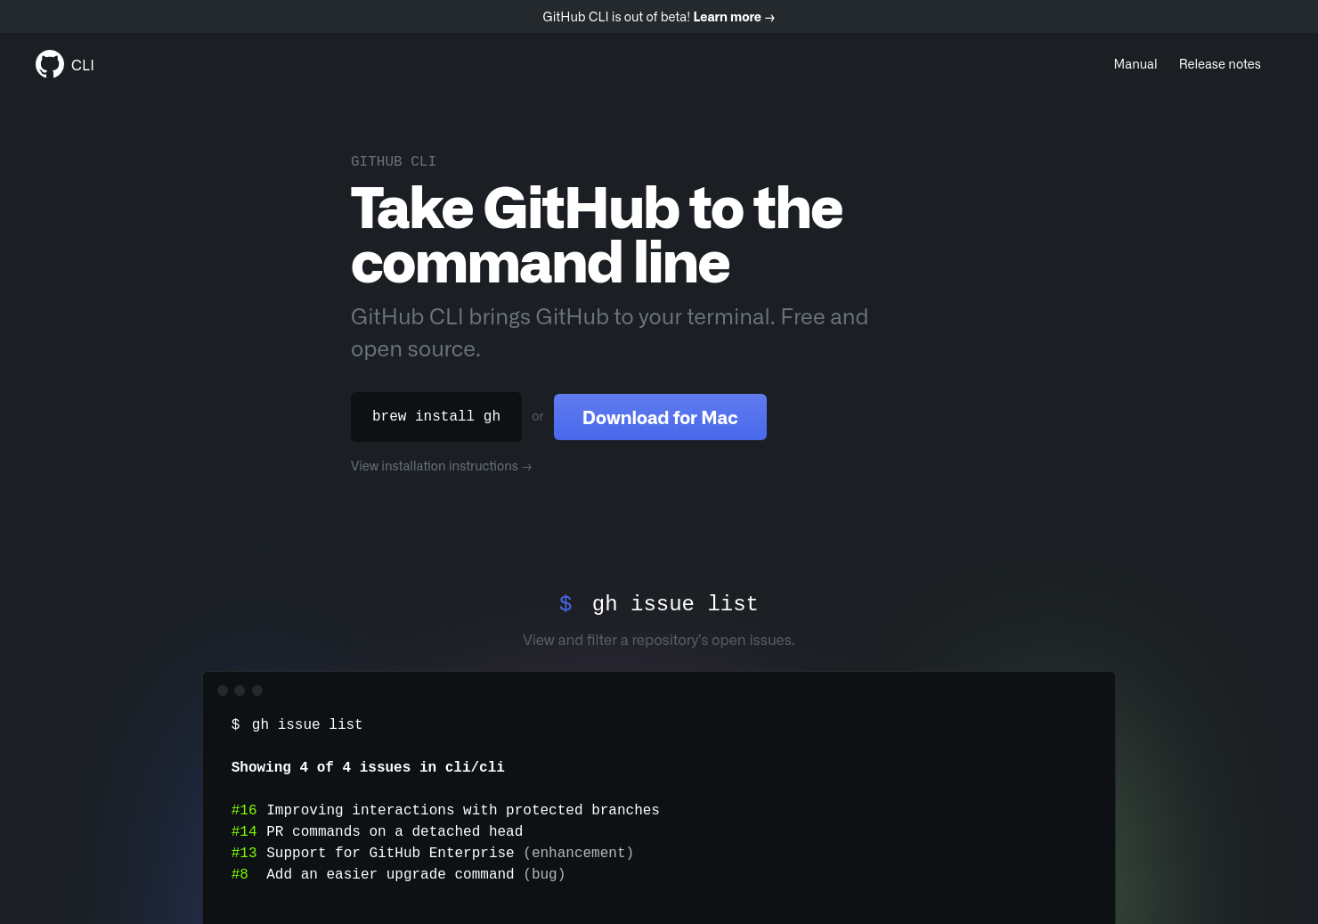Click the blue dollar prompt symbol
The width and height of the screenshot is (1318, 924).
coord(565,604)
